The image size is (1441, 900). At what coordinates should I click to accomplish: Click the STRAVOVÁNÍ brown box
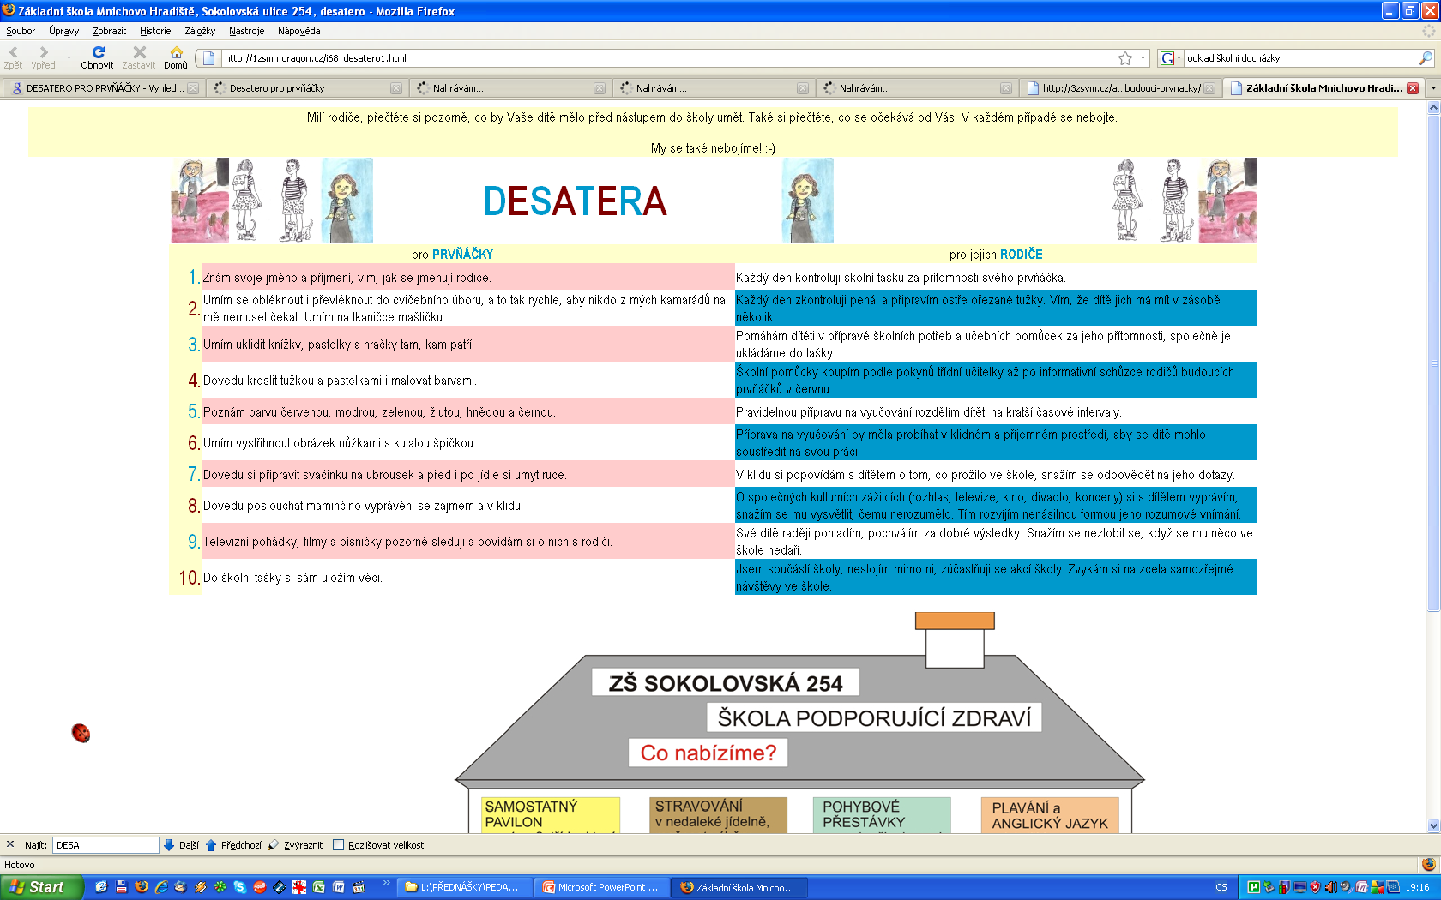(718, 814)
